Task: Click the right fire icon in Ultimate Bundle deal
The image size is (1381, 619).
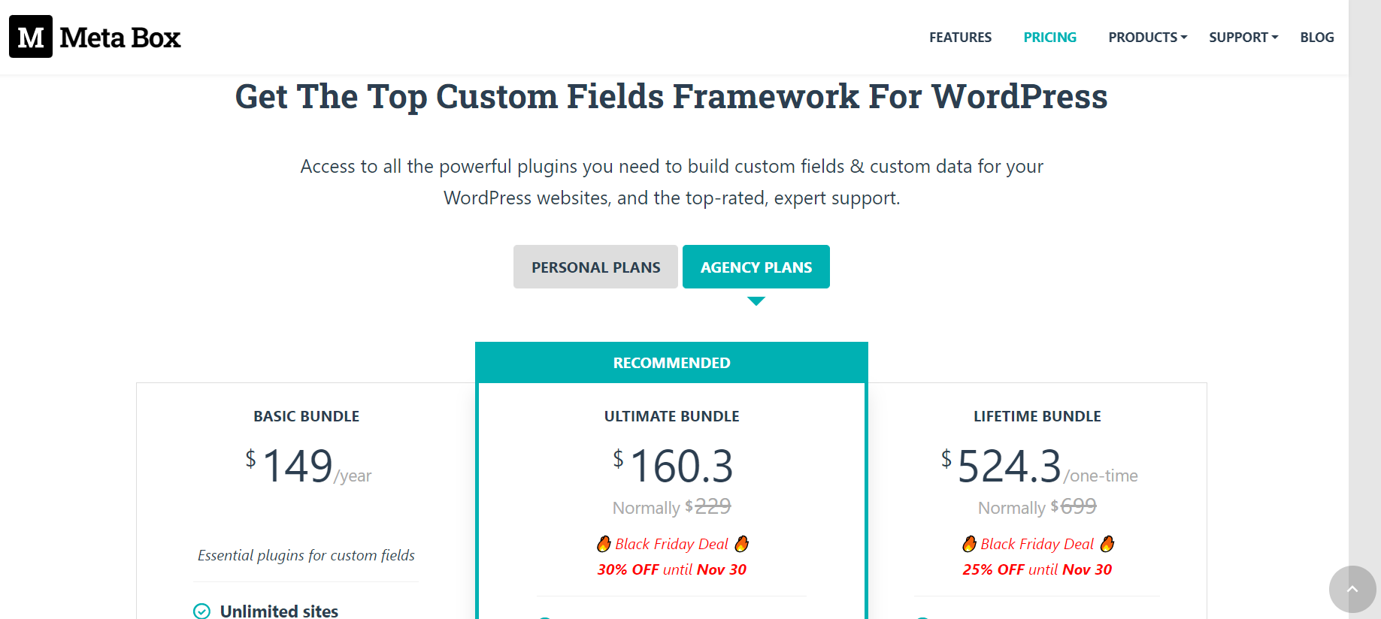Action: coord(741,544)
